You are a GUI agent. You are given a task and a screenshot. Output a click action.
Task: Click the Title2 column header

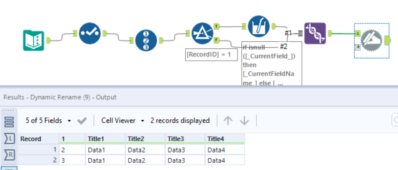point(145,139)
